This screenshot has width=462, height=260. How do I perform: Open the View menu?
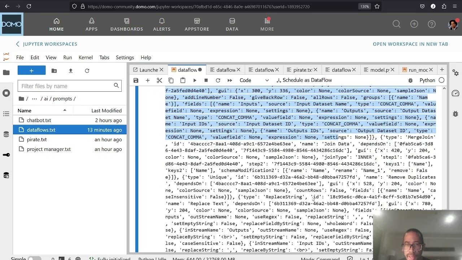[51, 57]
